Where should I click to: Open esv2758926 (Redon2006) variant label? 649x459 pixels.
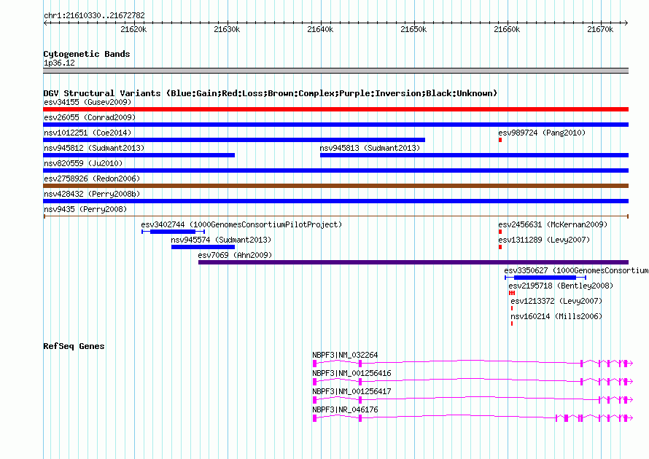tap(92, 178)
